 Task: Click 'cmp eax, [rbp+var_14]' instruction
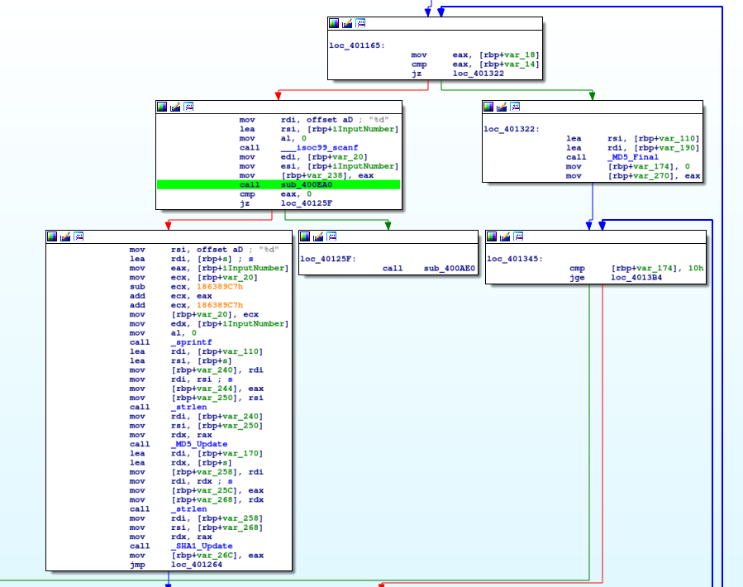point(475,64)
